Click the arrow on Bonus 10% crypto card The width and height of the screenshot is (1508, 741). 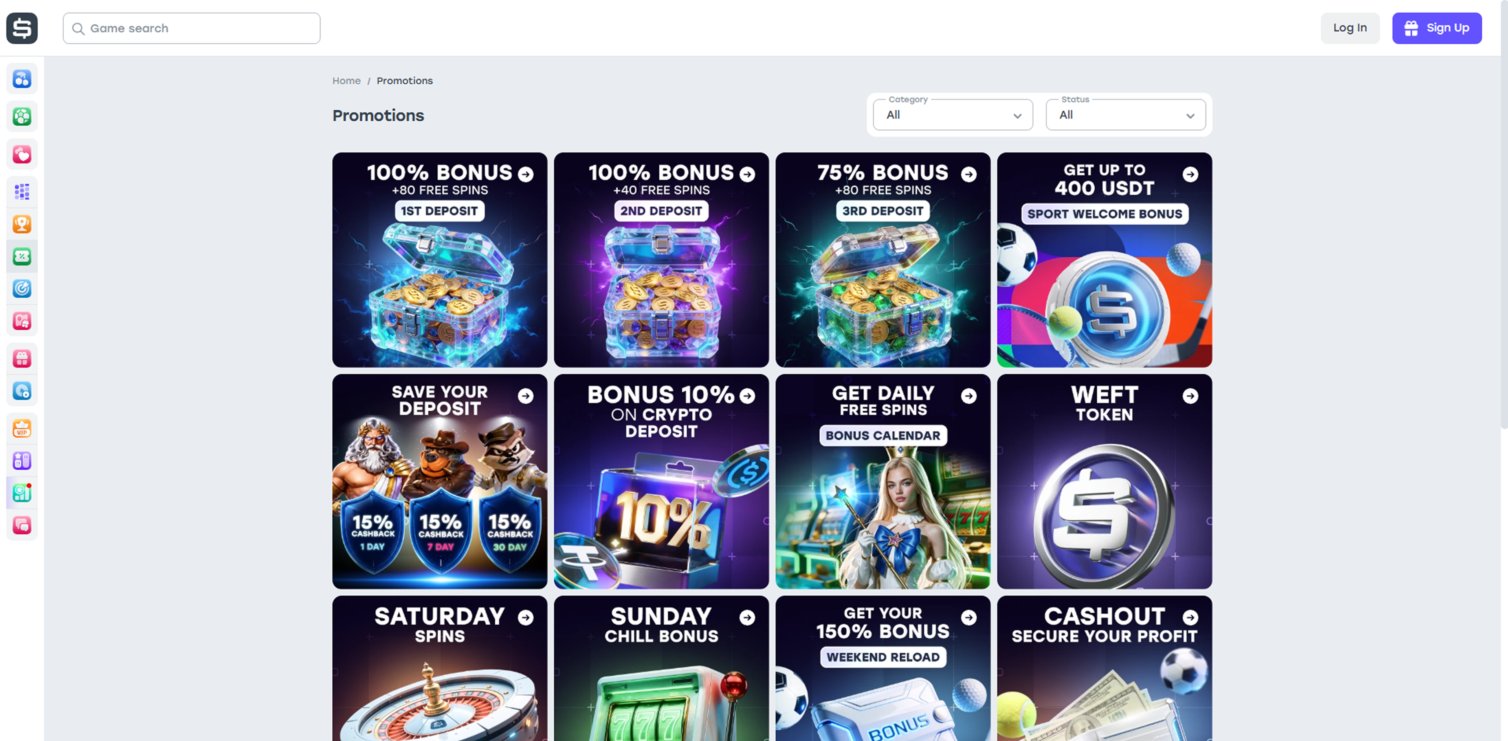748,396
